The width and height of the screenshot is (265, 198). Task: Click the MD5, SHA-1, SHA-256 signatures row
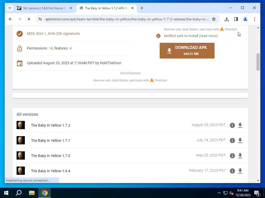73,34
